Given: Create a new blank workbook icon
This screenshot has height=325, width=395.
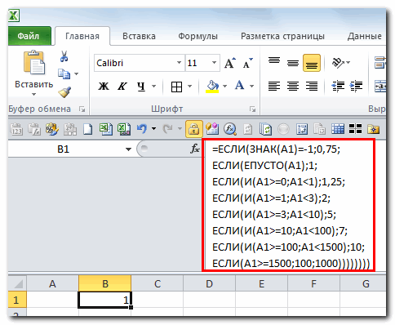Looking at the screenshot, I should coord(87,129).
